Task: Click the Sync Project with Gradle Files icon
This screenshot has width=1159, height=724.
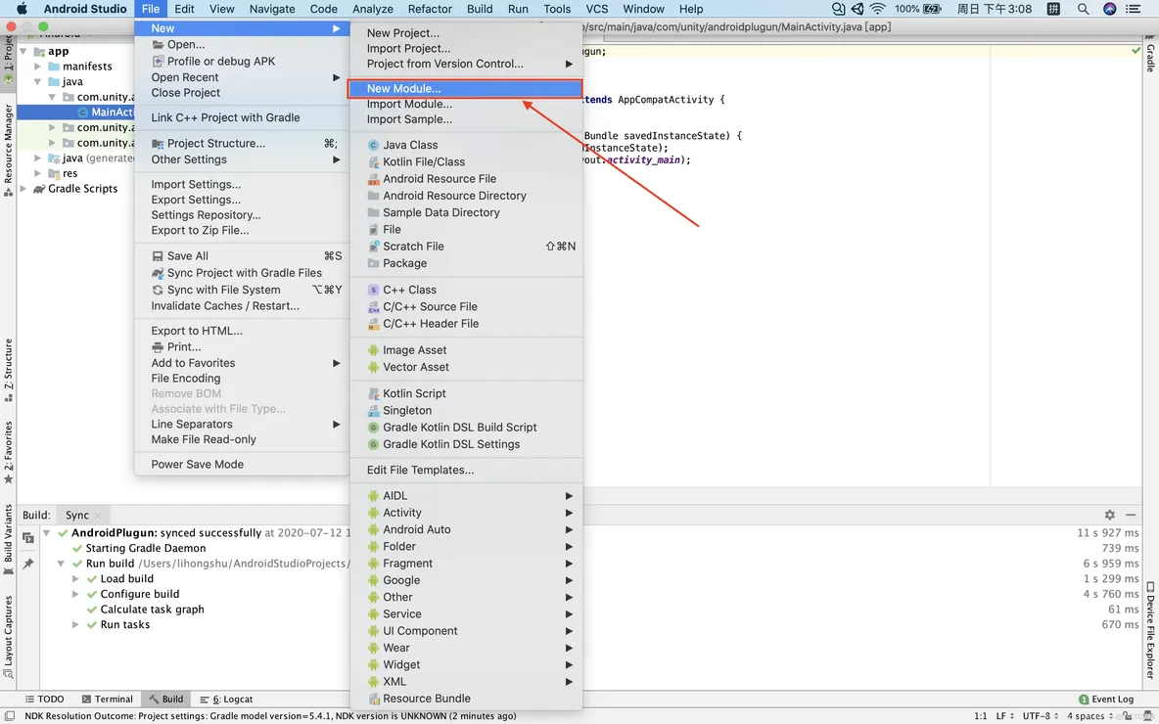Action: tap(158, 273)
